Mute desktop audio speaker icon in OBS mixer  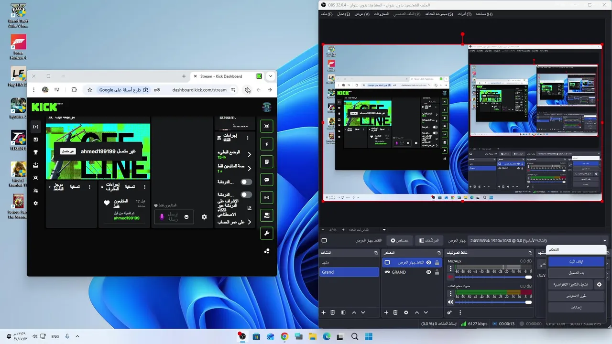(450, 302)
